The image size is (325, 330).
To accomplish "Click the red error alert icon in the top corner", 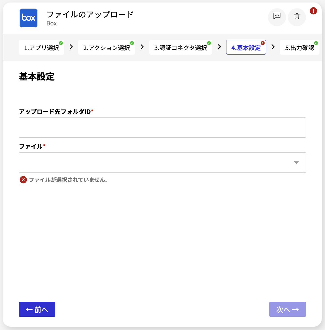I will pos(313,11).
